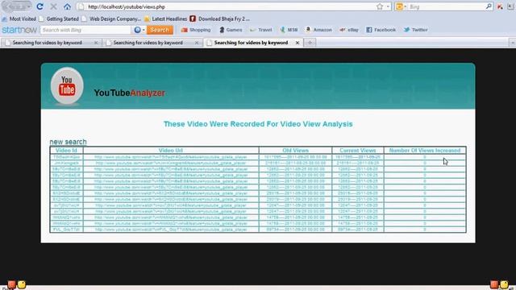Open the MSN toolbar shortcut
This screenshot has width=516, height=290.
point(289,30)
